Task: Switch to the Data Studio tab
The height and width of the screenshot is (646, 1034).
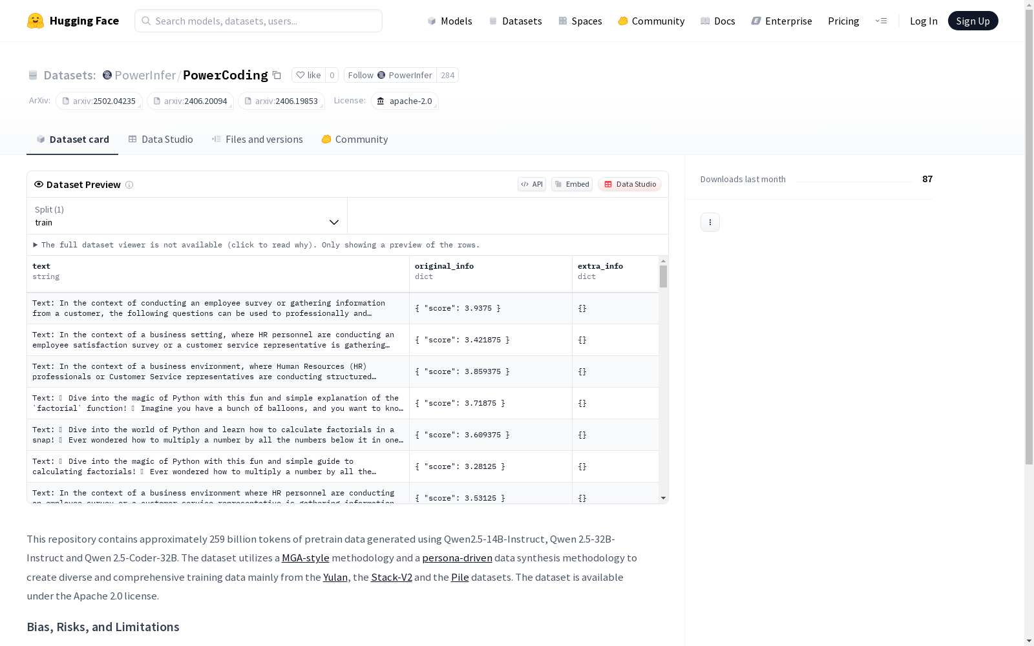Action: click(x=161, y=140)
